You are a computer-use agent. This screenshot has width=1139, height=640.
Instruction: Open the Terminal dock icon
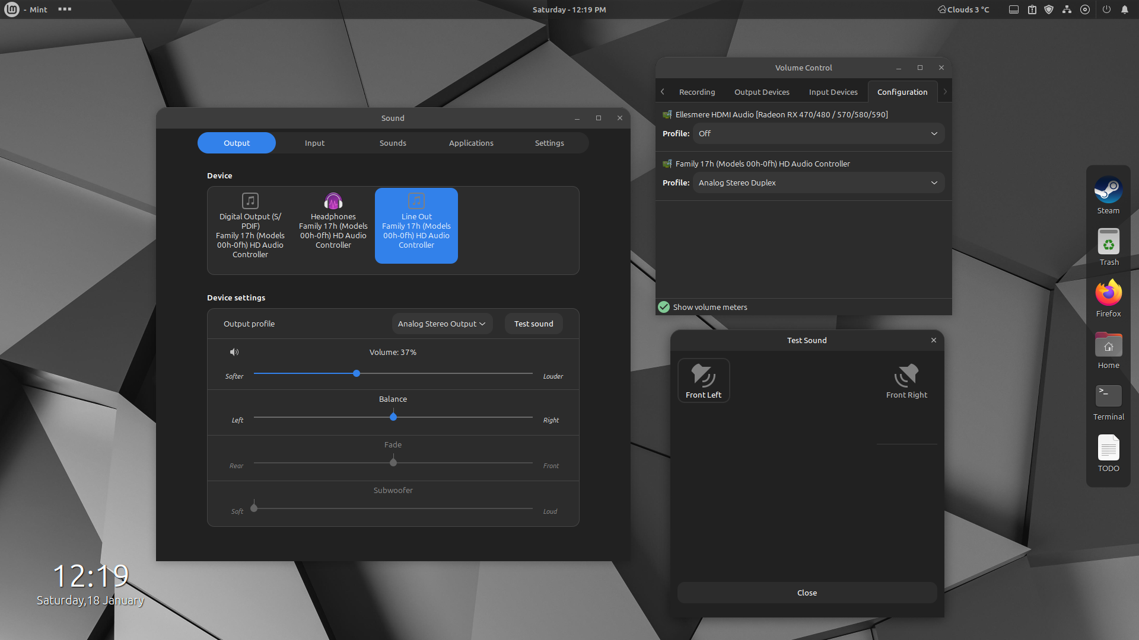1108,396
